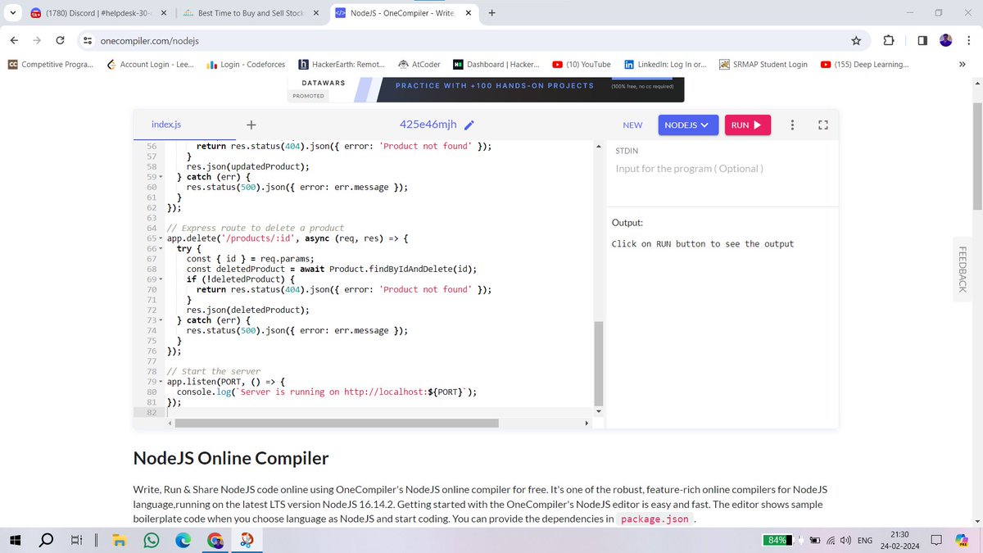Screen dimensions: 983x553
Task: Toggle the browser side panel
Action: (x=922, y=40)
